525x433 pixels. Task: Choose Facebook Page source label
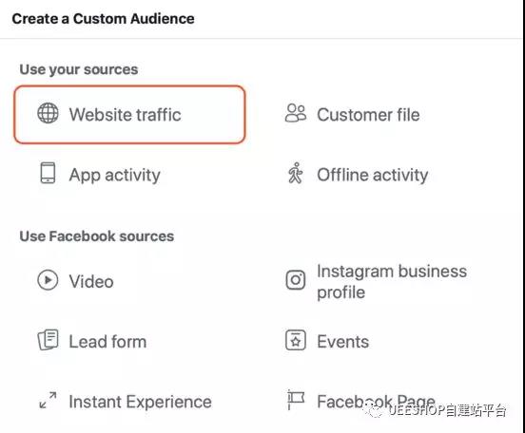pos(376,402)
